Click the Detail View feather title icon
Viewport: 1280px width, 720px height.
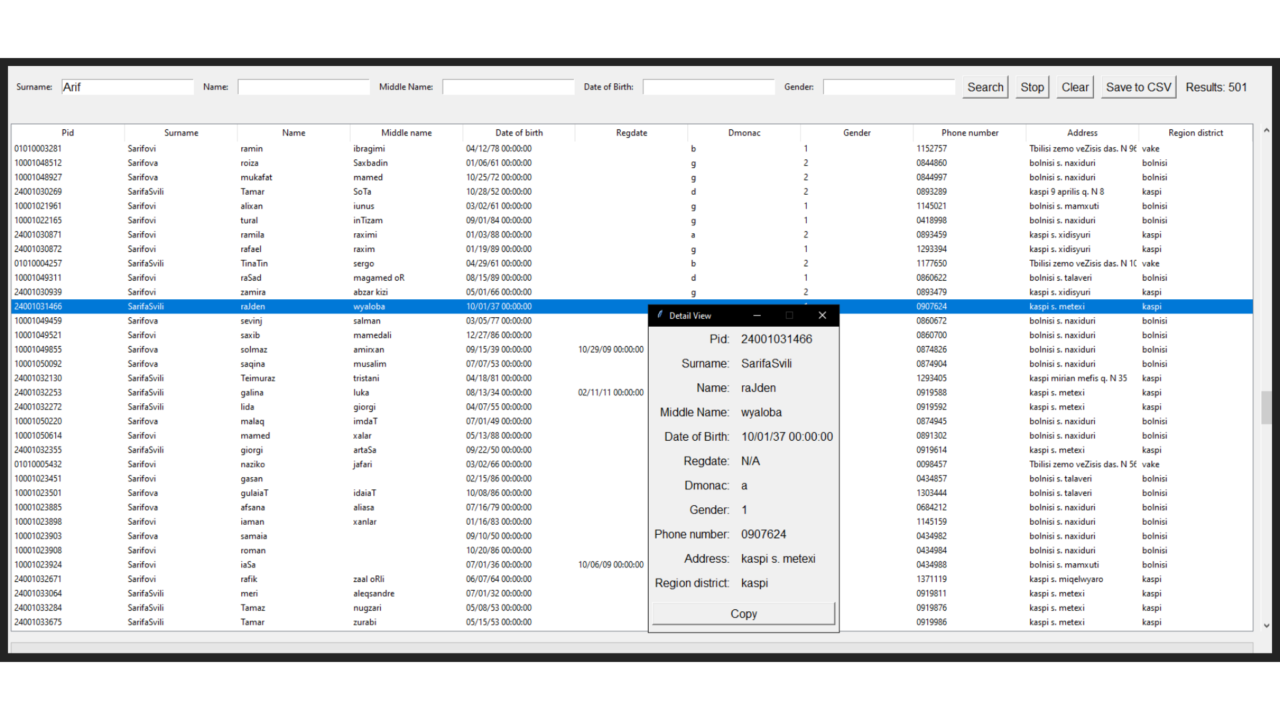click(x=660, y=315)
